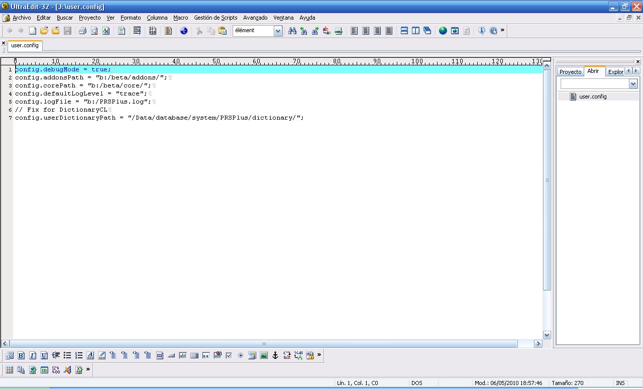Switch to the user.config file tab
Image resolution: width=643 pixels, height=389 pixels.
[x=25, y=45]
